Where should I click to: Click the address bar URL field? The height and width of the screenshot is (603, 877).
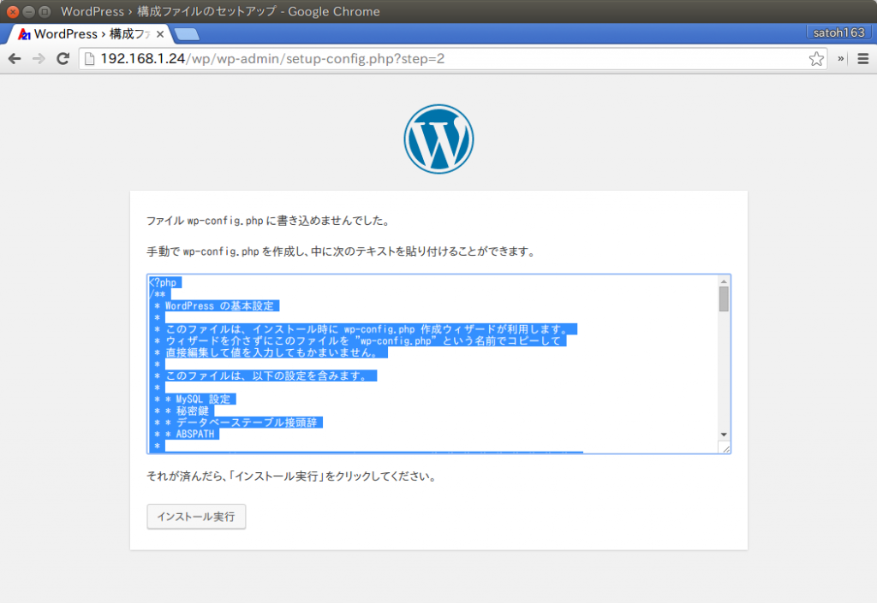point(453,59)
